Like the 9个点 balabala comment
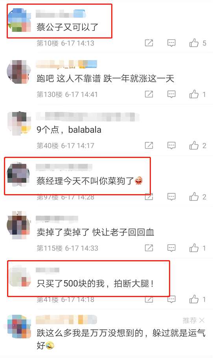This screenshot has height=358, width=213. pos(194,145)
